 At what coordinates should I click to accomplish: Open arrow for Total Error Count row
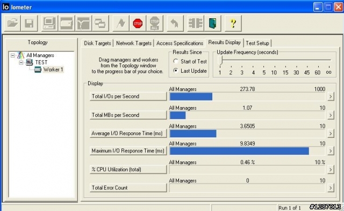click(x=331, y=188)
